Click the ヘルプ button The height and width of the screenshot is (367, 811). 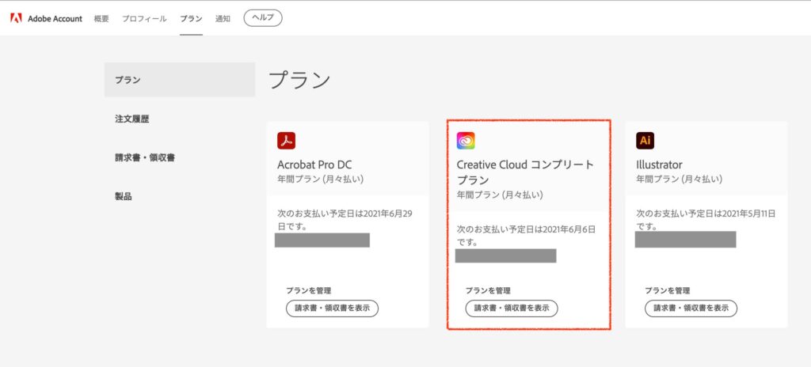(x=263, y=17)
